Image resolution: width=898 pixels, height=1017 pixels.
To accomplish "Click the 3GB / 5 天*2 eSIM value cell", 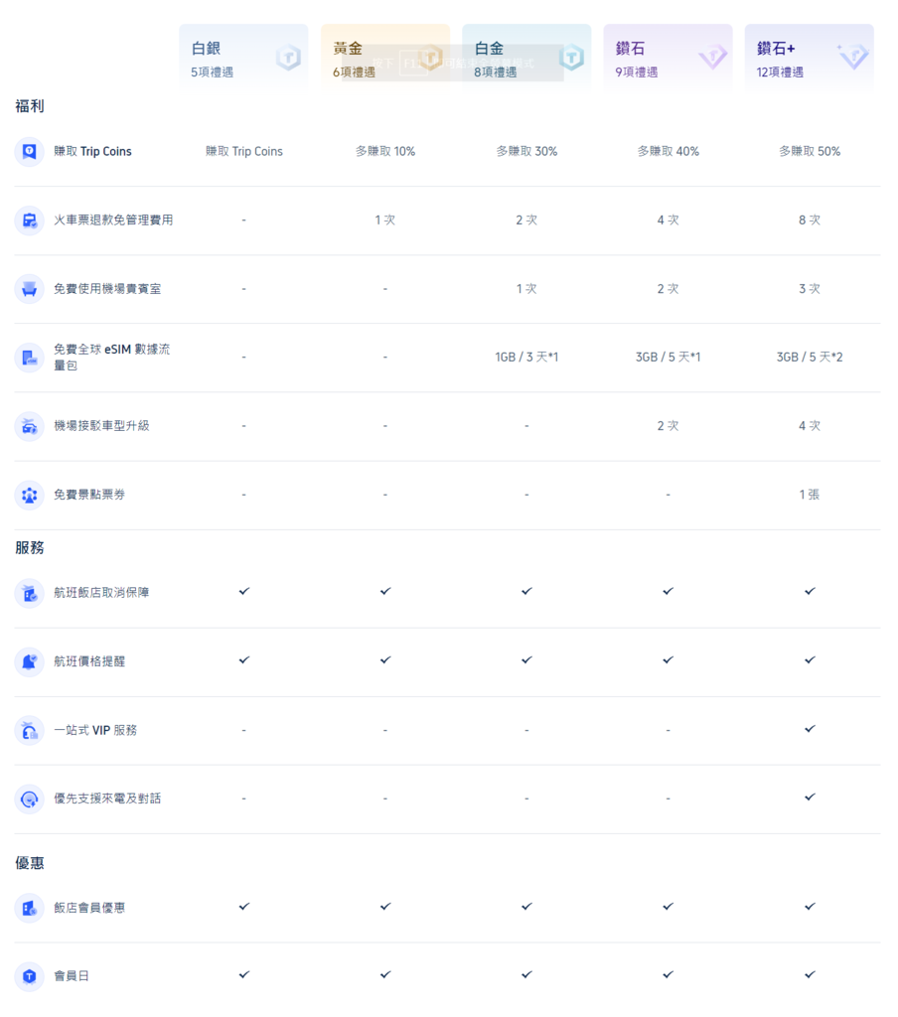I will coord(810,357).
